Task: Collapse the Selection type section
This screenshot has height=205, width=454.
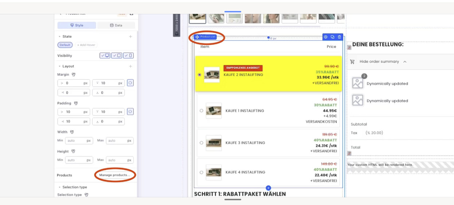Action: [x=60, y=187]
